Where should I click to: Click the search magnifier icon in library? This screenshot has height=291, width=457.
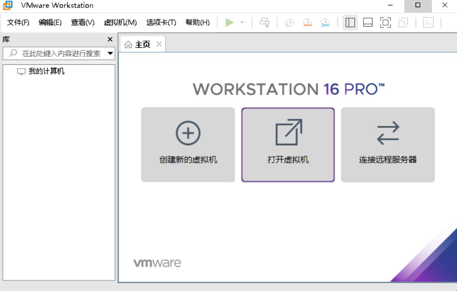[x=13, y=53]
